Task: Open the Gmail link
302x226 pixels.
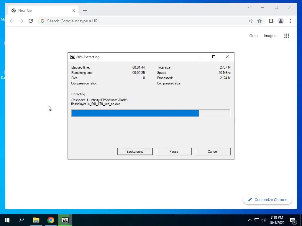Action: 254,36
